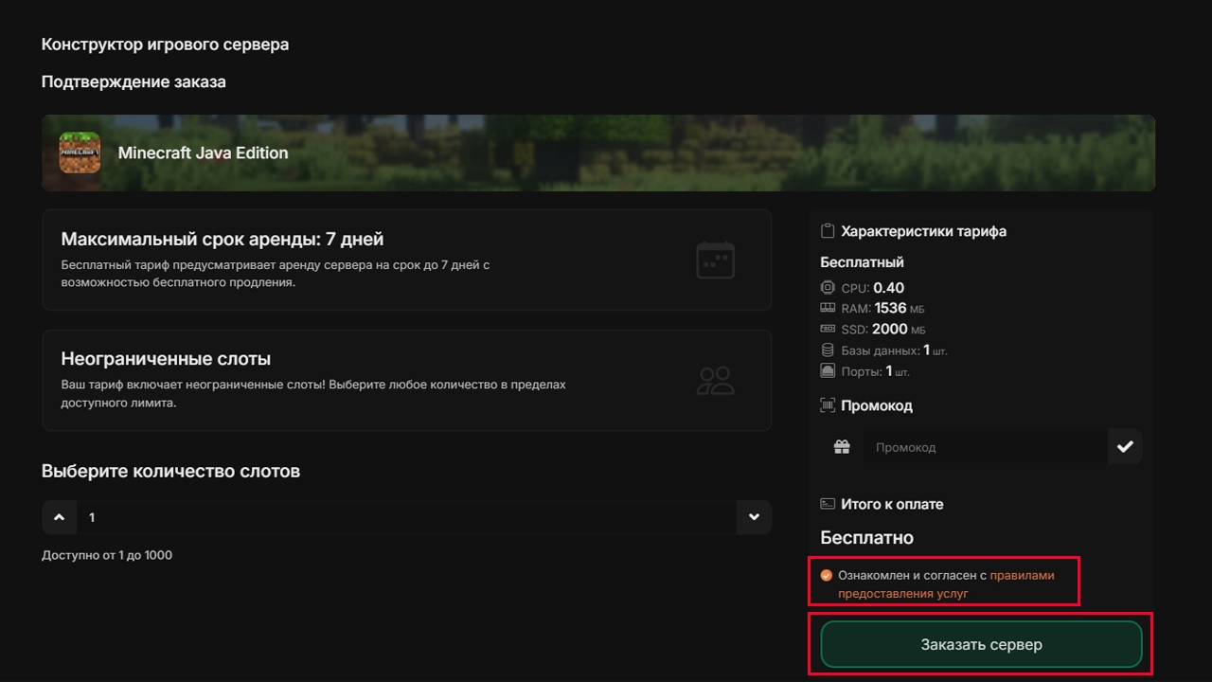Click the database icon next to Базы данных

(825, 350)
